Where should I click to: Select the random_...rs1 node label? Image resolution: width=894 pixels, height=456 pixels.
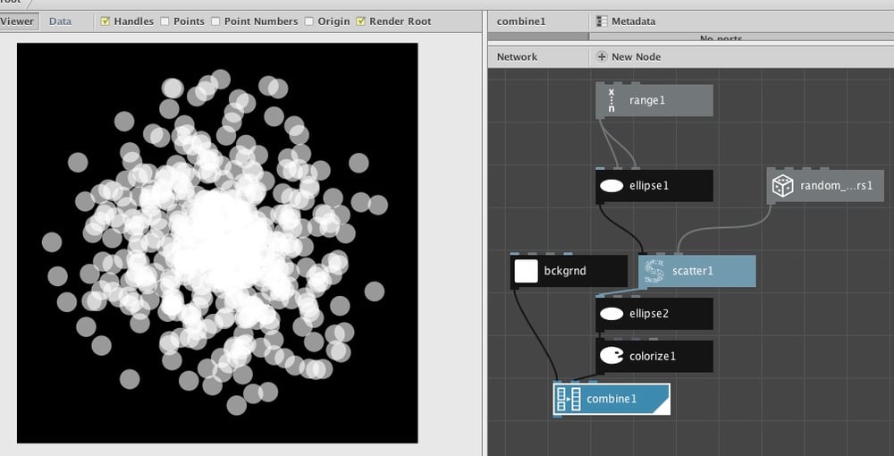(x=837, y=185)
